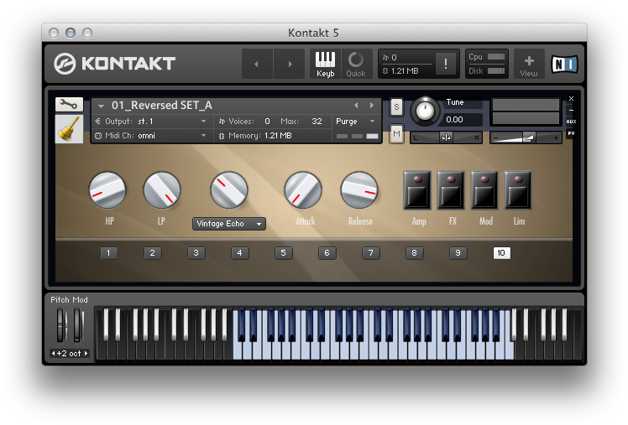628x425 pixels.
Task: Expand instrument name dropdown triangle
Action: click(x=102, y=106)
